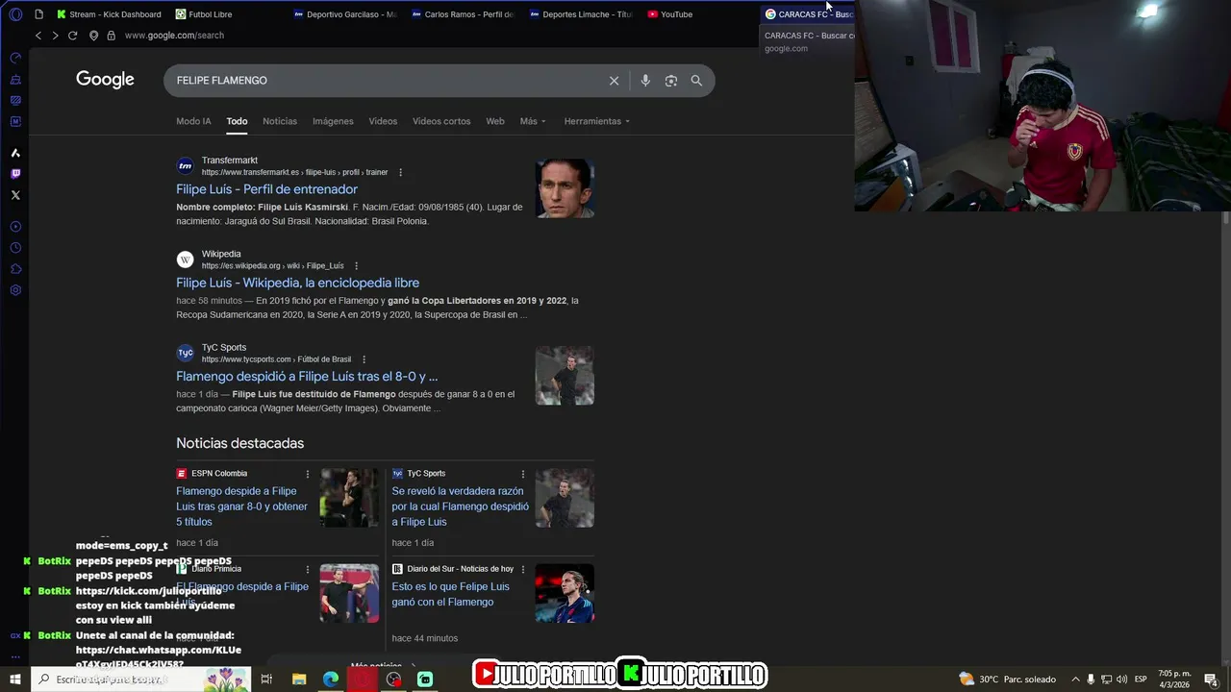Open Filipe Luís Wikipedia article link
Screen dimensions: 1231x692
tap(297, 283)
